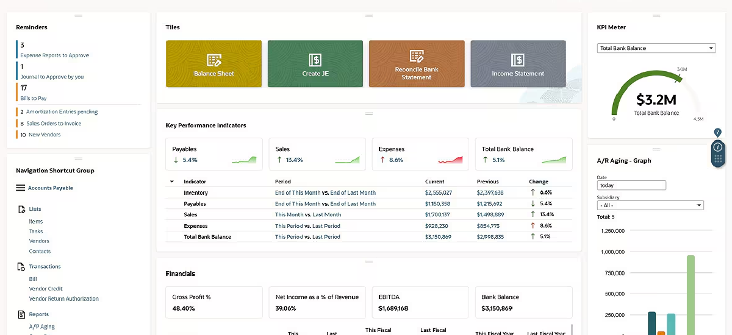Click the Navigation Shortcut Group drag handle

tap(78, 158)
